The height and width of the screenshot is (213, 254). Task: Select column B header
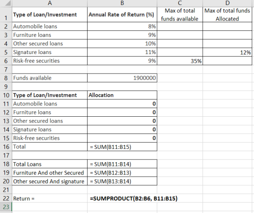122,3
